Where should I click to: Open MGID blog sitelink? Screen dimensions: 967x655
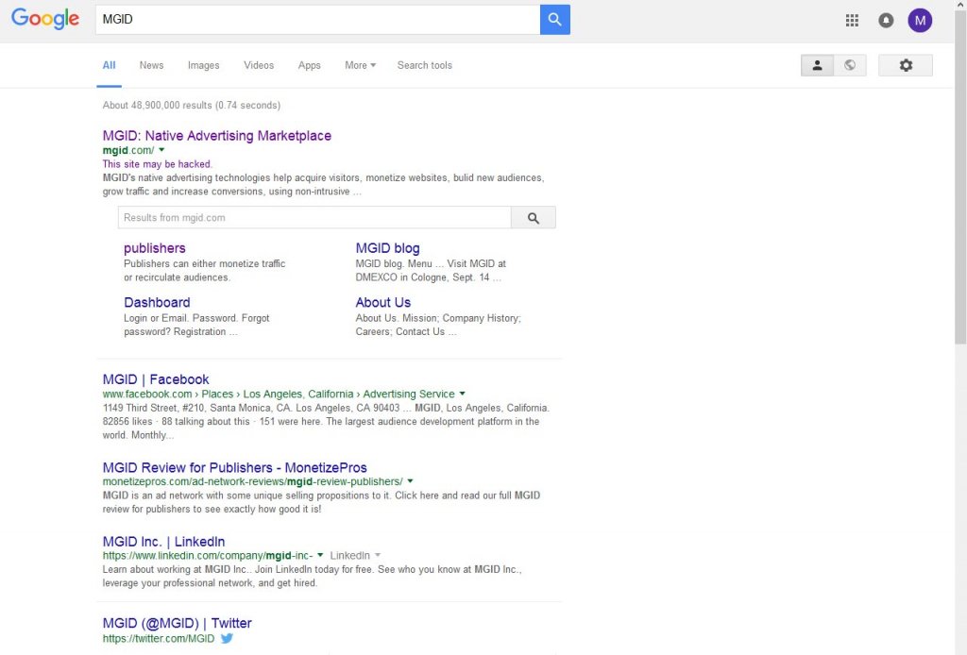click(387, 247)
